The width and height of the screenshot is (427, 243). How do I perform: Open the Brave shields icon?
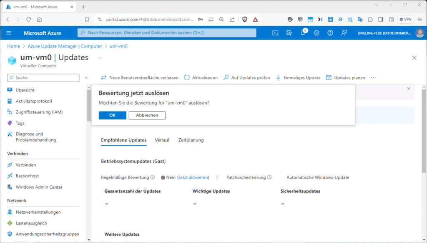click(244, 19)
